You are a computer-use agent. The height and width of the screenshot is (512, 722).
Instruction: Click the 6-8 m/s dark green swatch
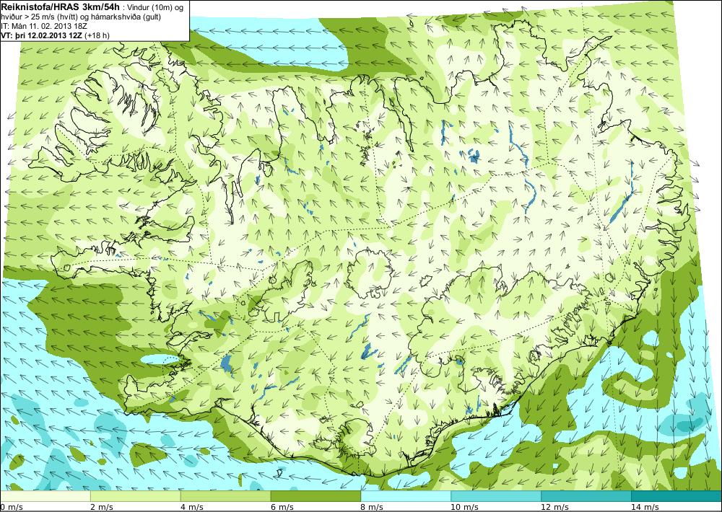pyautogui.click(x=316, y=496)
